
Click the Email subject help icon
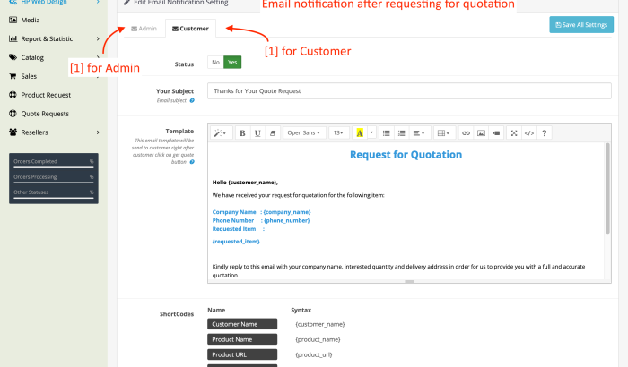pyautogui.click(x=192, y=101)
